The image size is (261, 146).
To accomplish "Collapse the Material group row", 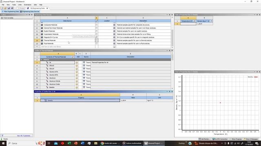I will (42, 60).
